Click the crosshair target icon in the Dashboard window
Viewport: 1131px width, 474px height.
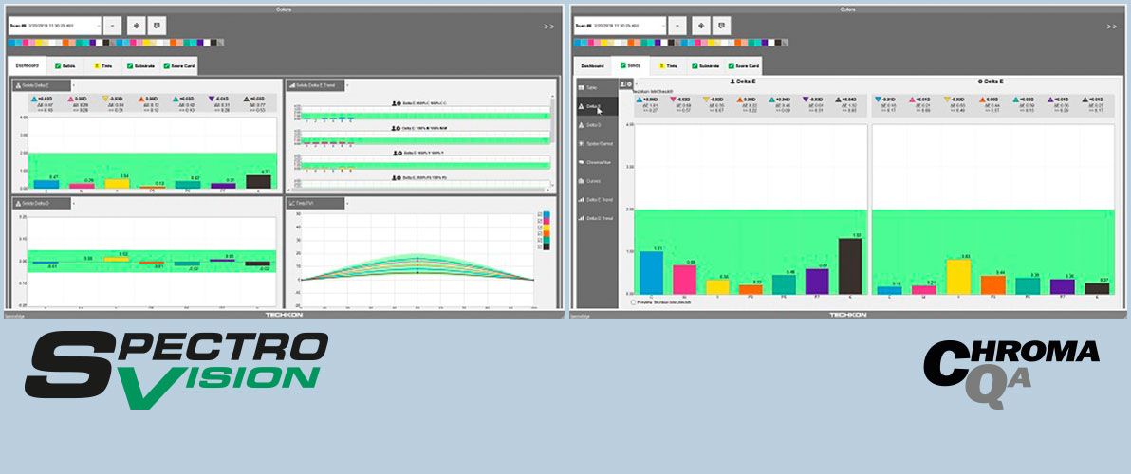(x=136, y=25)
